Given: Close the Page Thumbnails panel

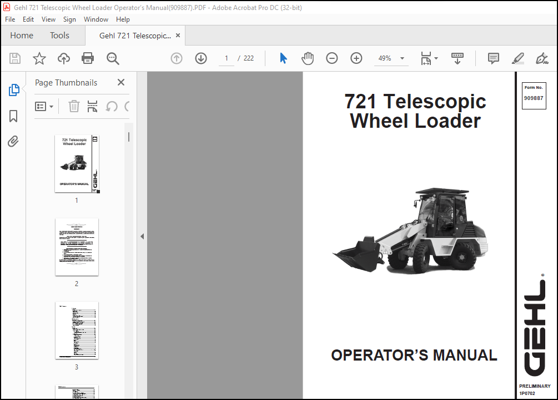Looking at the screenshot, I should pyautogui.click(x=121, y=82).
